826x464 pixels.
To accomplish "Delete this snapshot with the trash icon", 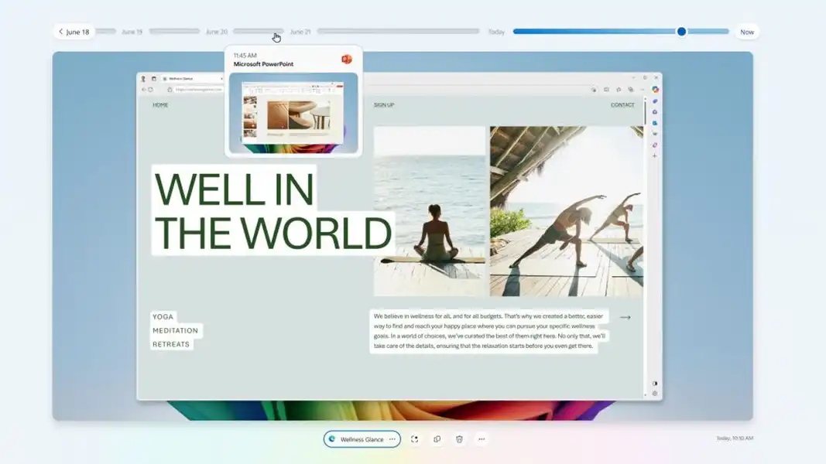I will click(459, 439).
